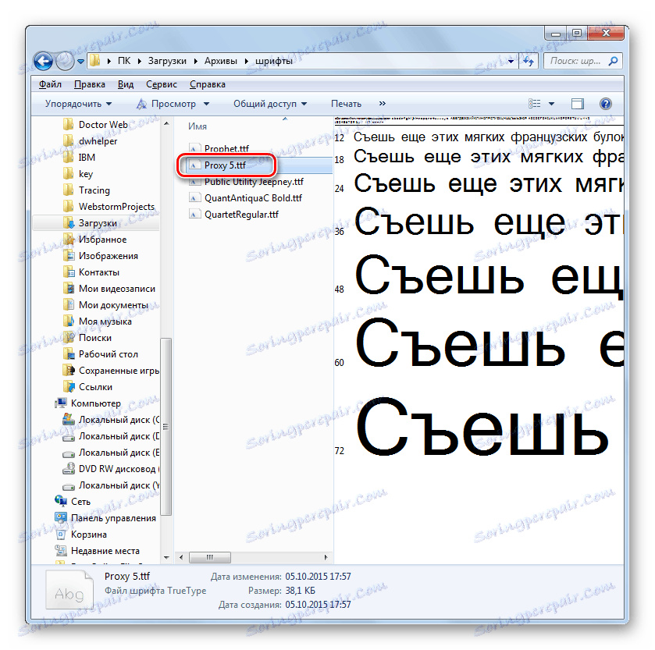Open the Сервис menu
The image size is (655, 650).
click(x=162, y=84)
